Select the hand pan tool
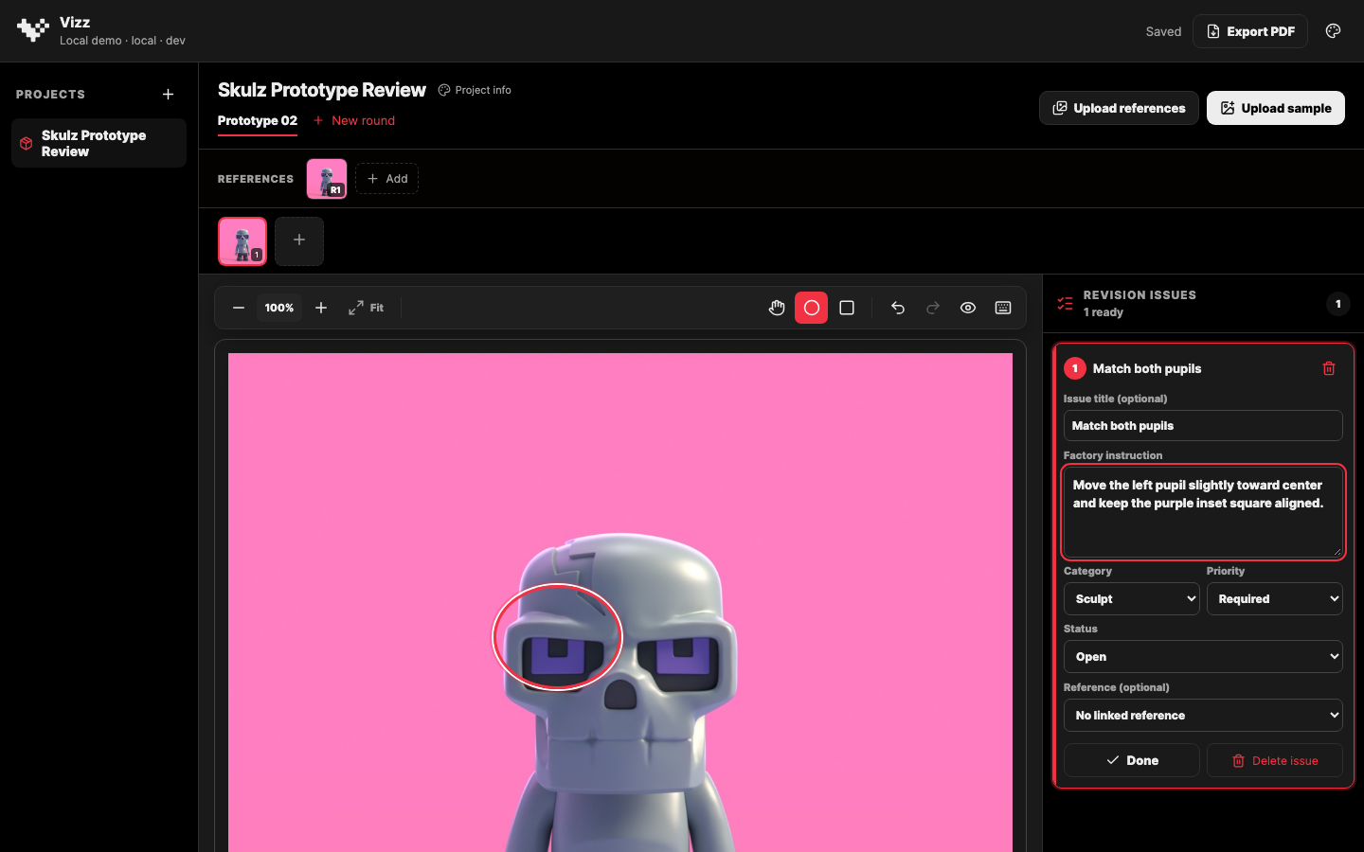 click(x=777, y=308)
